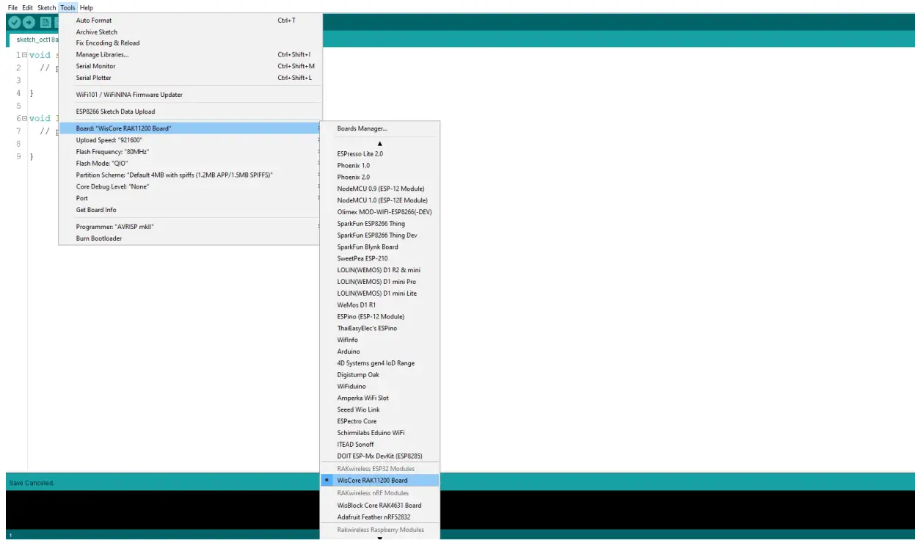Open the Serial Monitor entry
915x543 pixels.
coord(190,66)
